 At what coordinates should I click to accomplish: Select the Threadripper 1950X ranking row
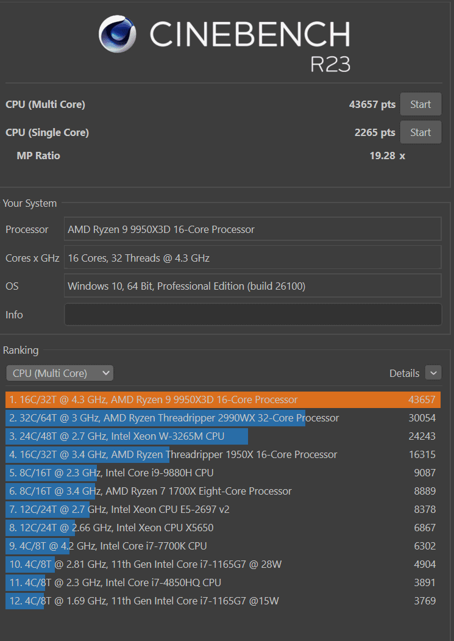222,455
